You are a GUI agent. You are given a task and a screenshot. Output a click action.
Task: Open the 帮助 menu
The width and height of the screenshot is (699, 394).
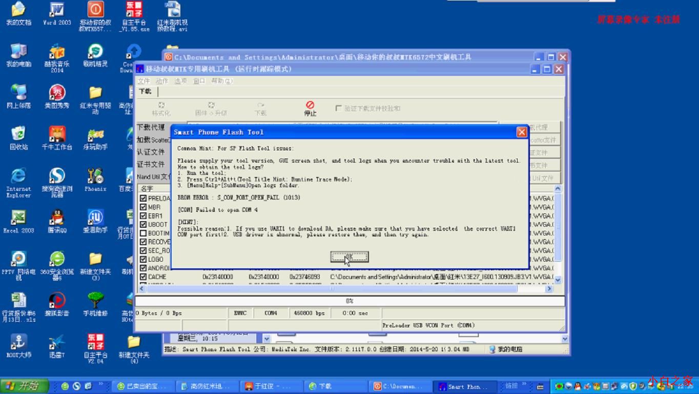(222, 81)
